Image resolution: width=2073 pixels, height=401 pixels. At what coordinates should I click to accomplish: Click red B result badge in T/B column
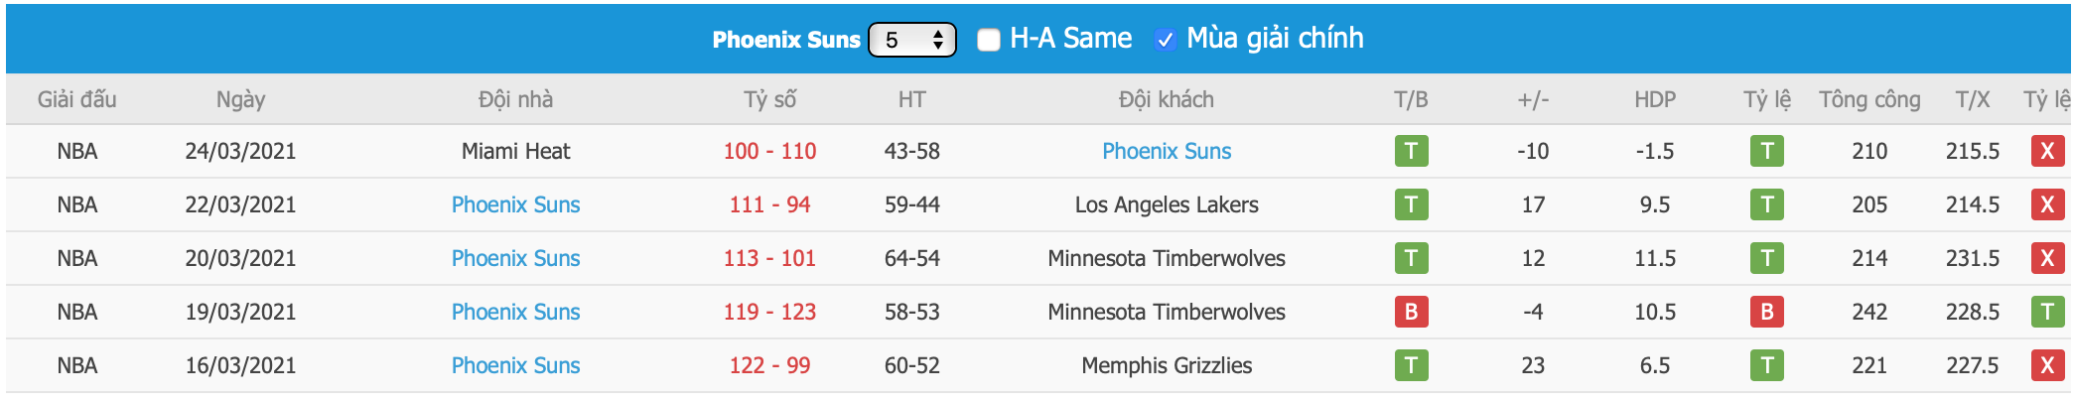tap(1411, 312)
